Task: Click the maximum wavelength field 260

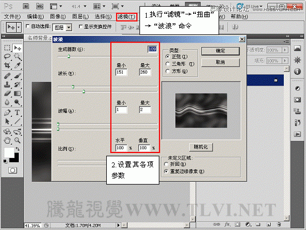Action: click(x=145, y=72)
